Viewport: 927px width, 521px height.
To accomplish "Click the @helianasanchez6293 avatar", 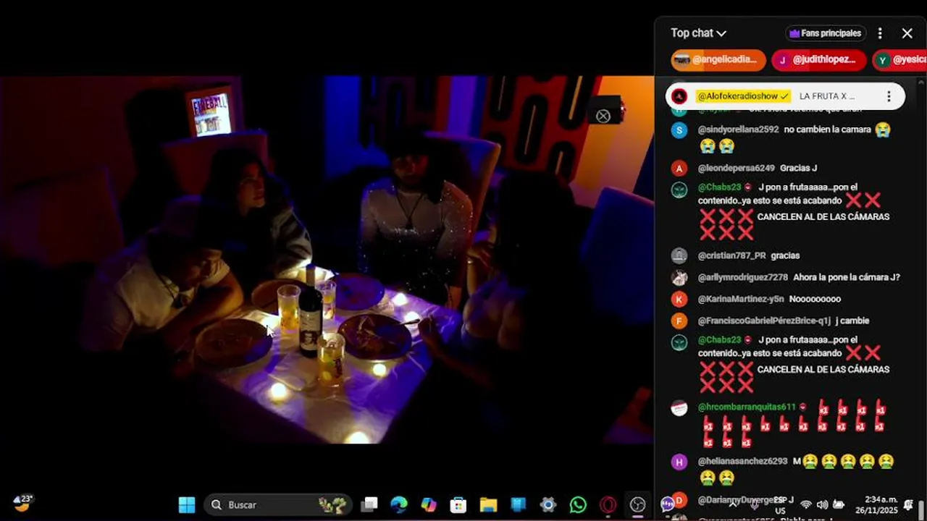I will pyautogui.click(x=679, y=462).
